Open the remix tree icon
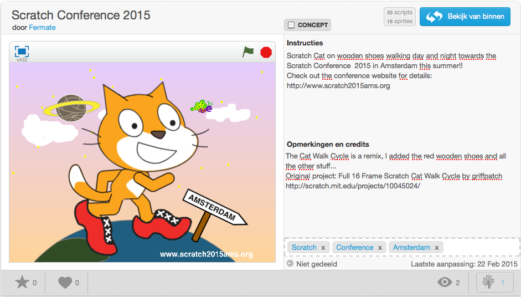The height and width of the screenshot is (297, 521). pos(488,282)
